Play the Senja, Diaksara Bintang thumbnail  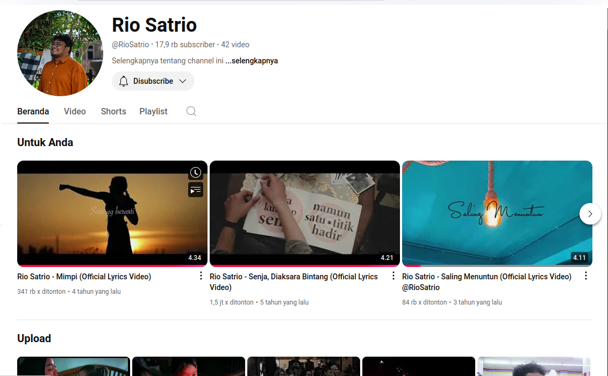tap(304, 213)
